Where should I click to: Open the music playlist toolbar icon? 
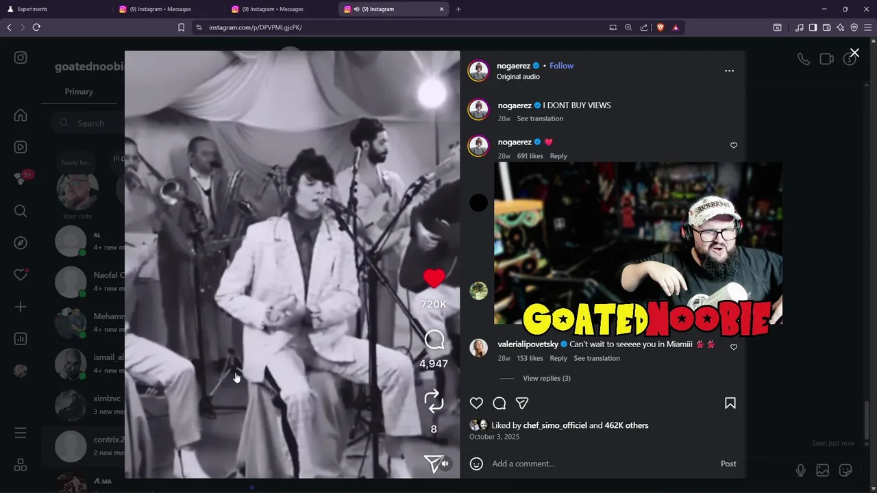pyautogui.click(x=800, y=27)
